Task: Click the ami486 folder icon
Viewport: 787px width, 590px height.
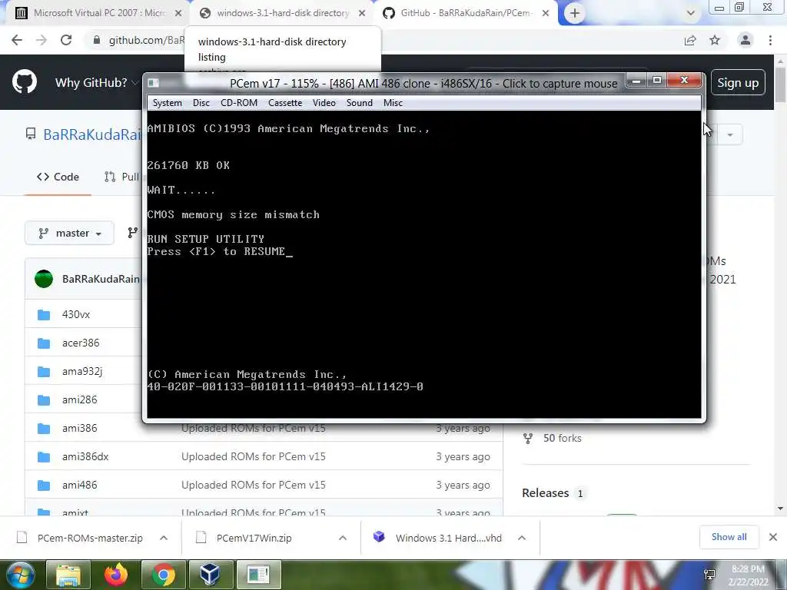Action: (44, 486)
